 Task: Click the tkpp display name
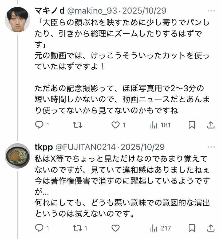pos(45,147)
